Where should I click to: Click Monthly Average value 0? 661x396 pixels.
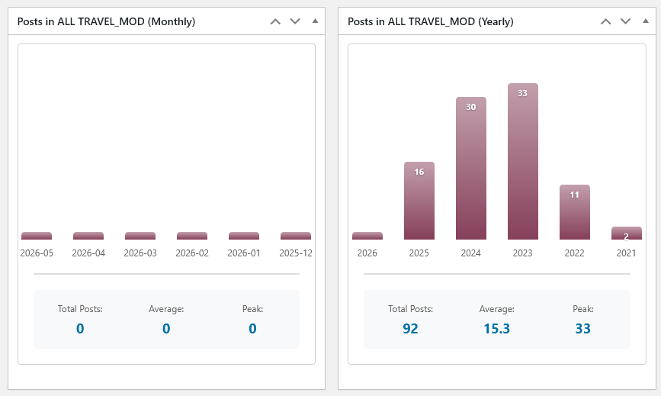click(x=166, y=329)
